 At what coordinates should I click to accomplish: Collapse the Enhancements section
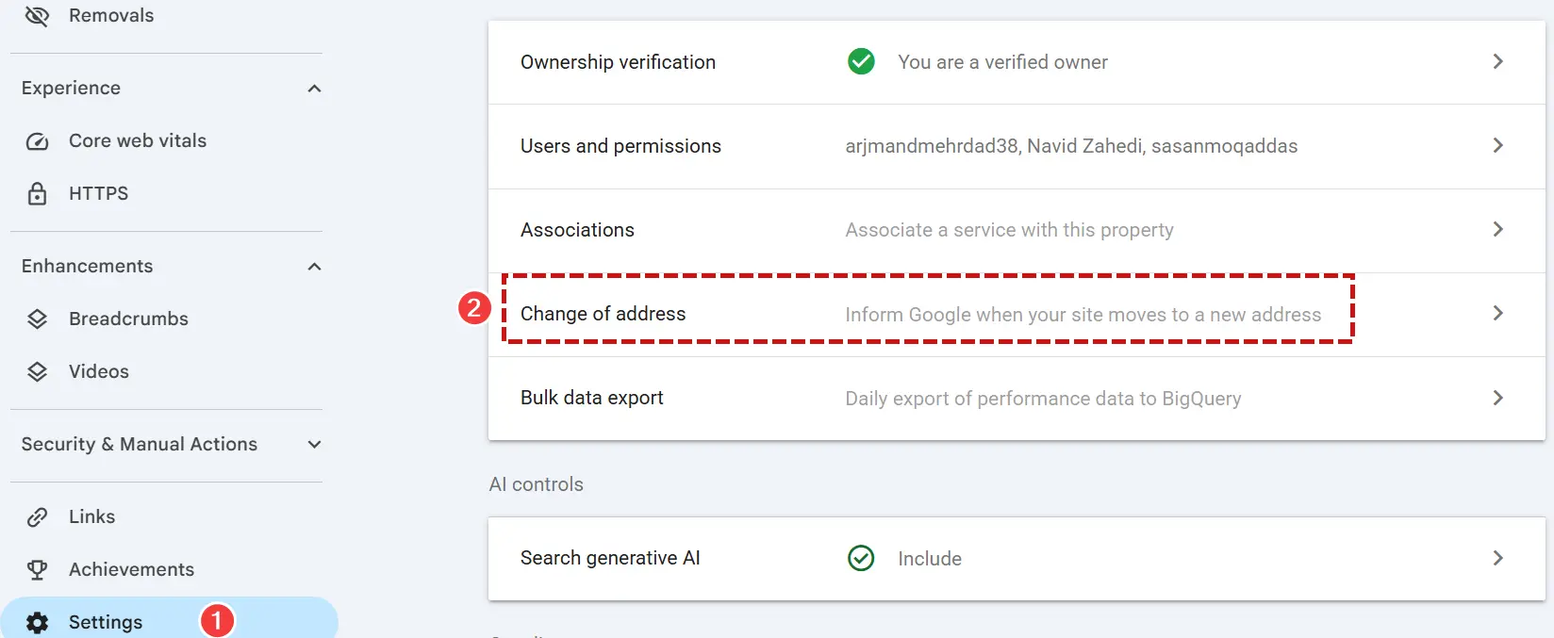point(315,267)
